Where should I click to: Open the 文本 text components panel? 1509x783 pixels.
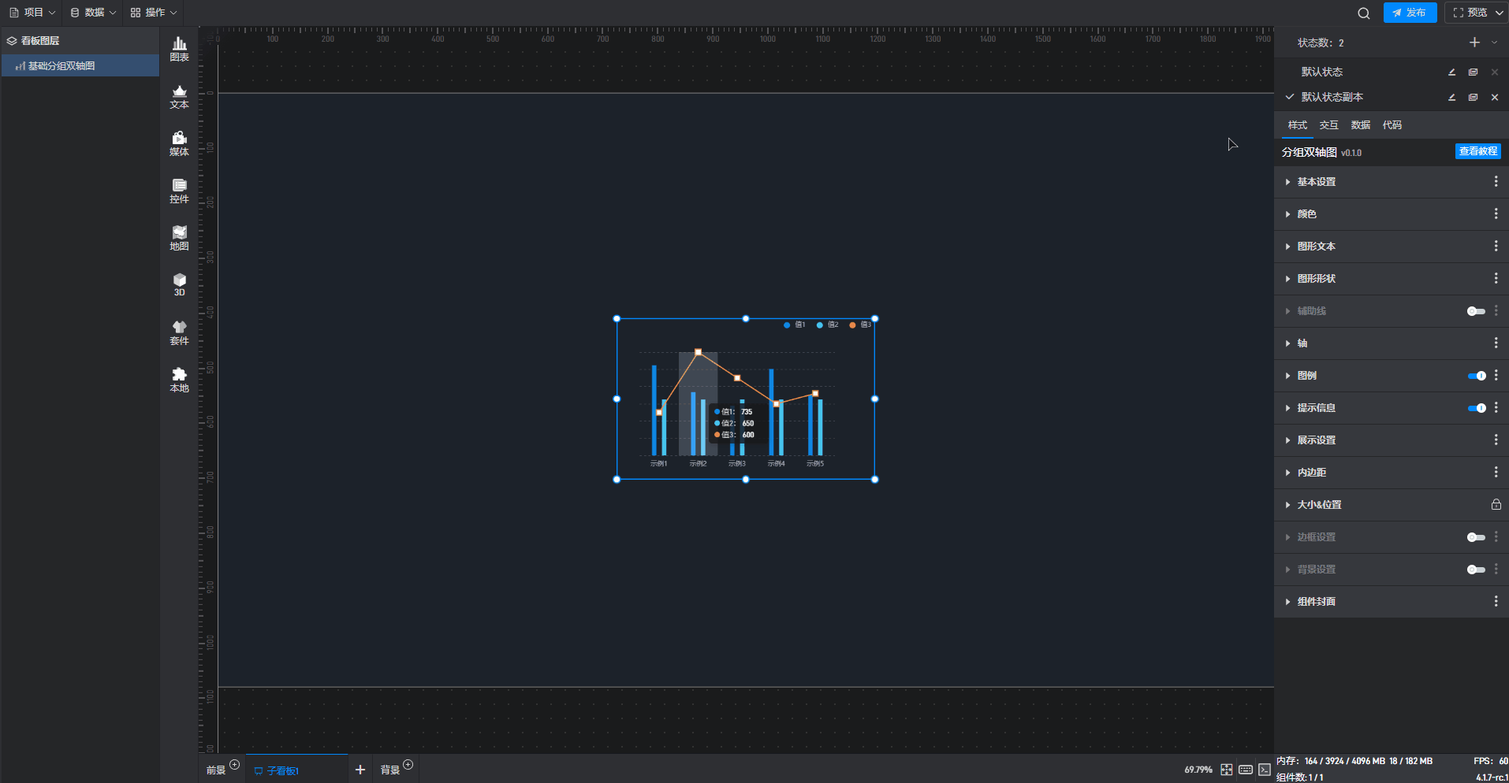179,97
